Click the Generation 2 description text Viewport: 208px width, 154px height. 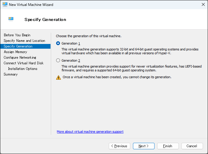(131, 68)
